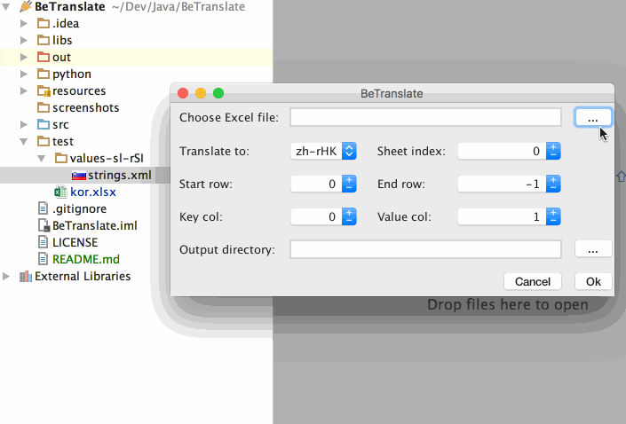Image resolution: width=626 pixels, height=424 pixels.
Task: Click the Value col value field
Action: [x=502, y=216]
